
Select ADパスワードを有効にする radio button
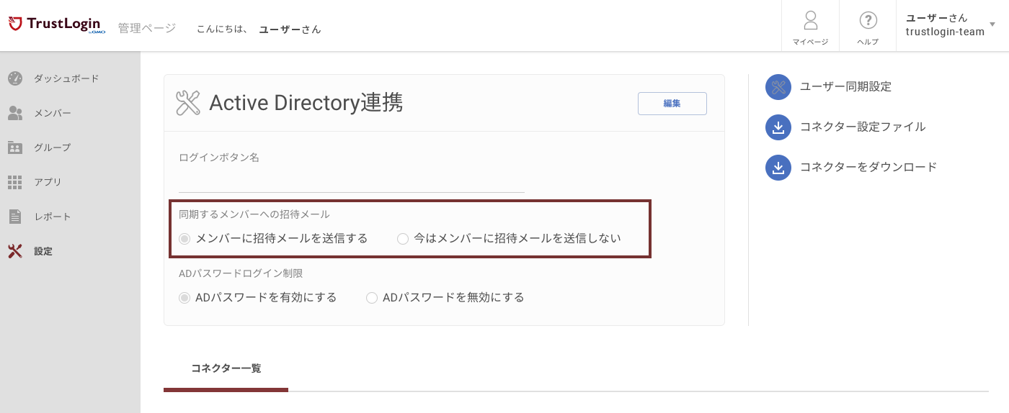[185, 298]
